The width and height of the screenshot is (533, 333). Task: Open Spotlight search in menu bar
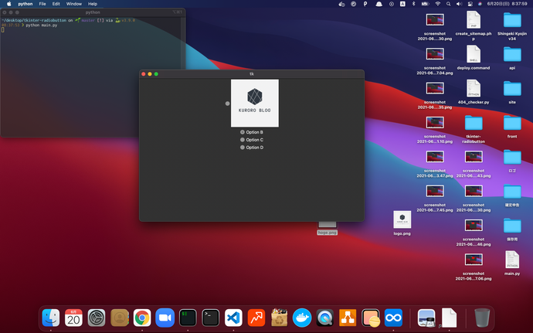point(448,4)
